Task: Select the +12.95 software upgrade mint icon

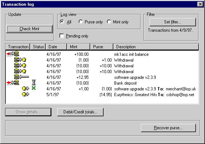Action: (x=21, y=77)
